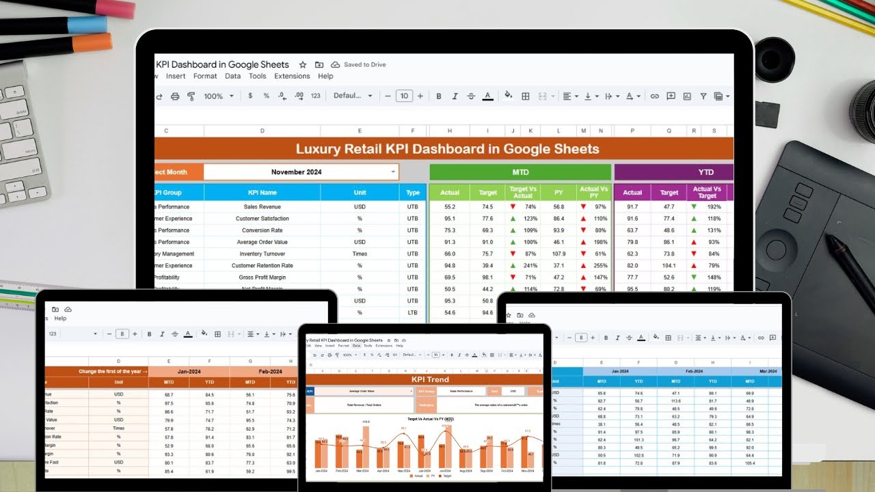875x492 pixels.
Task: Open vertical align dropdown in main toolbar
Action: [591, 96]
